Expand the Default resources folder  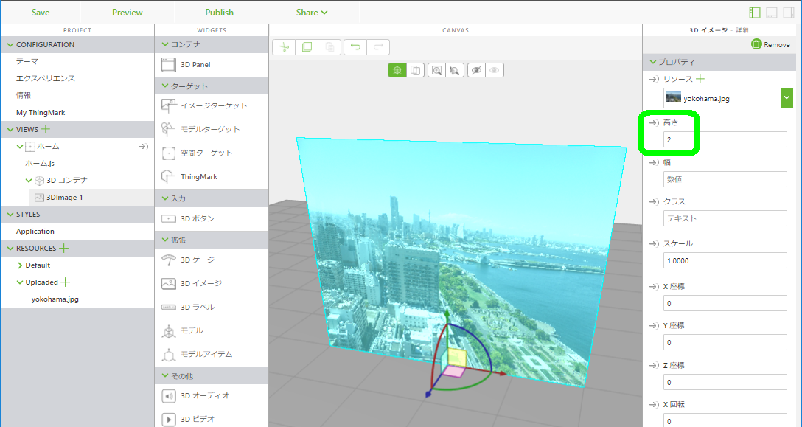click(20, 265)
